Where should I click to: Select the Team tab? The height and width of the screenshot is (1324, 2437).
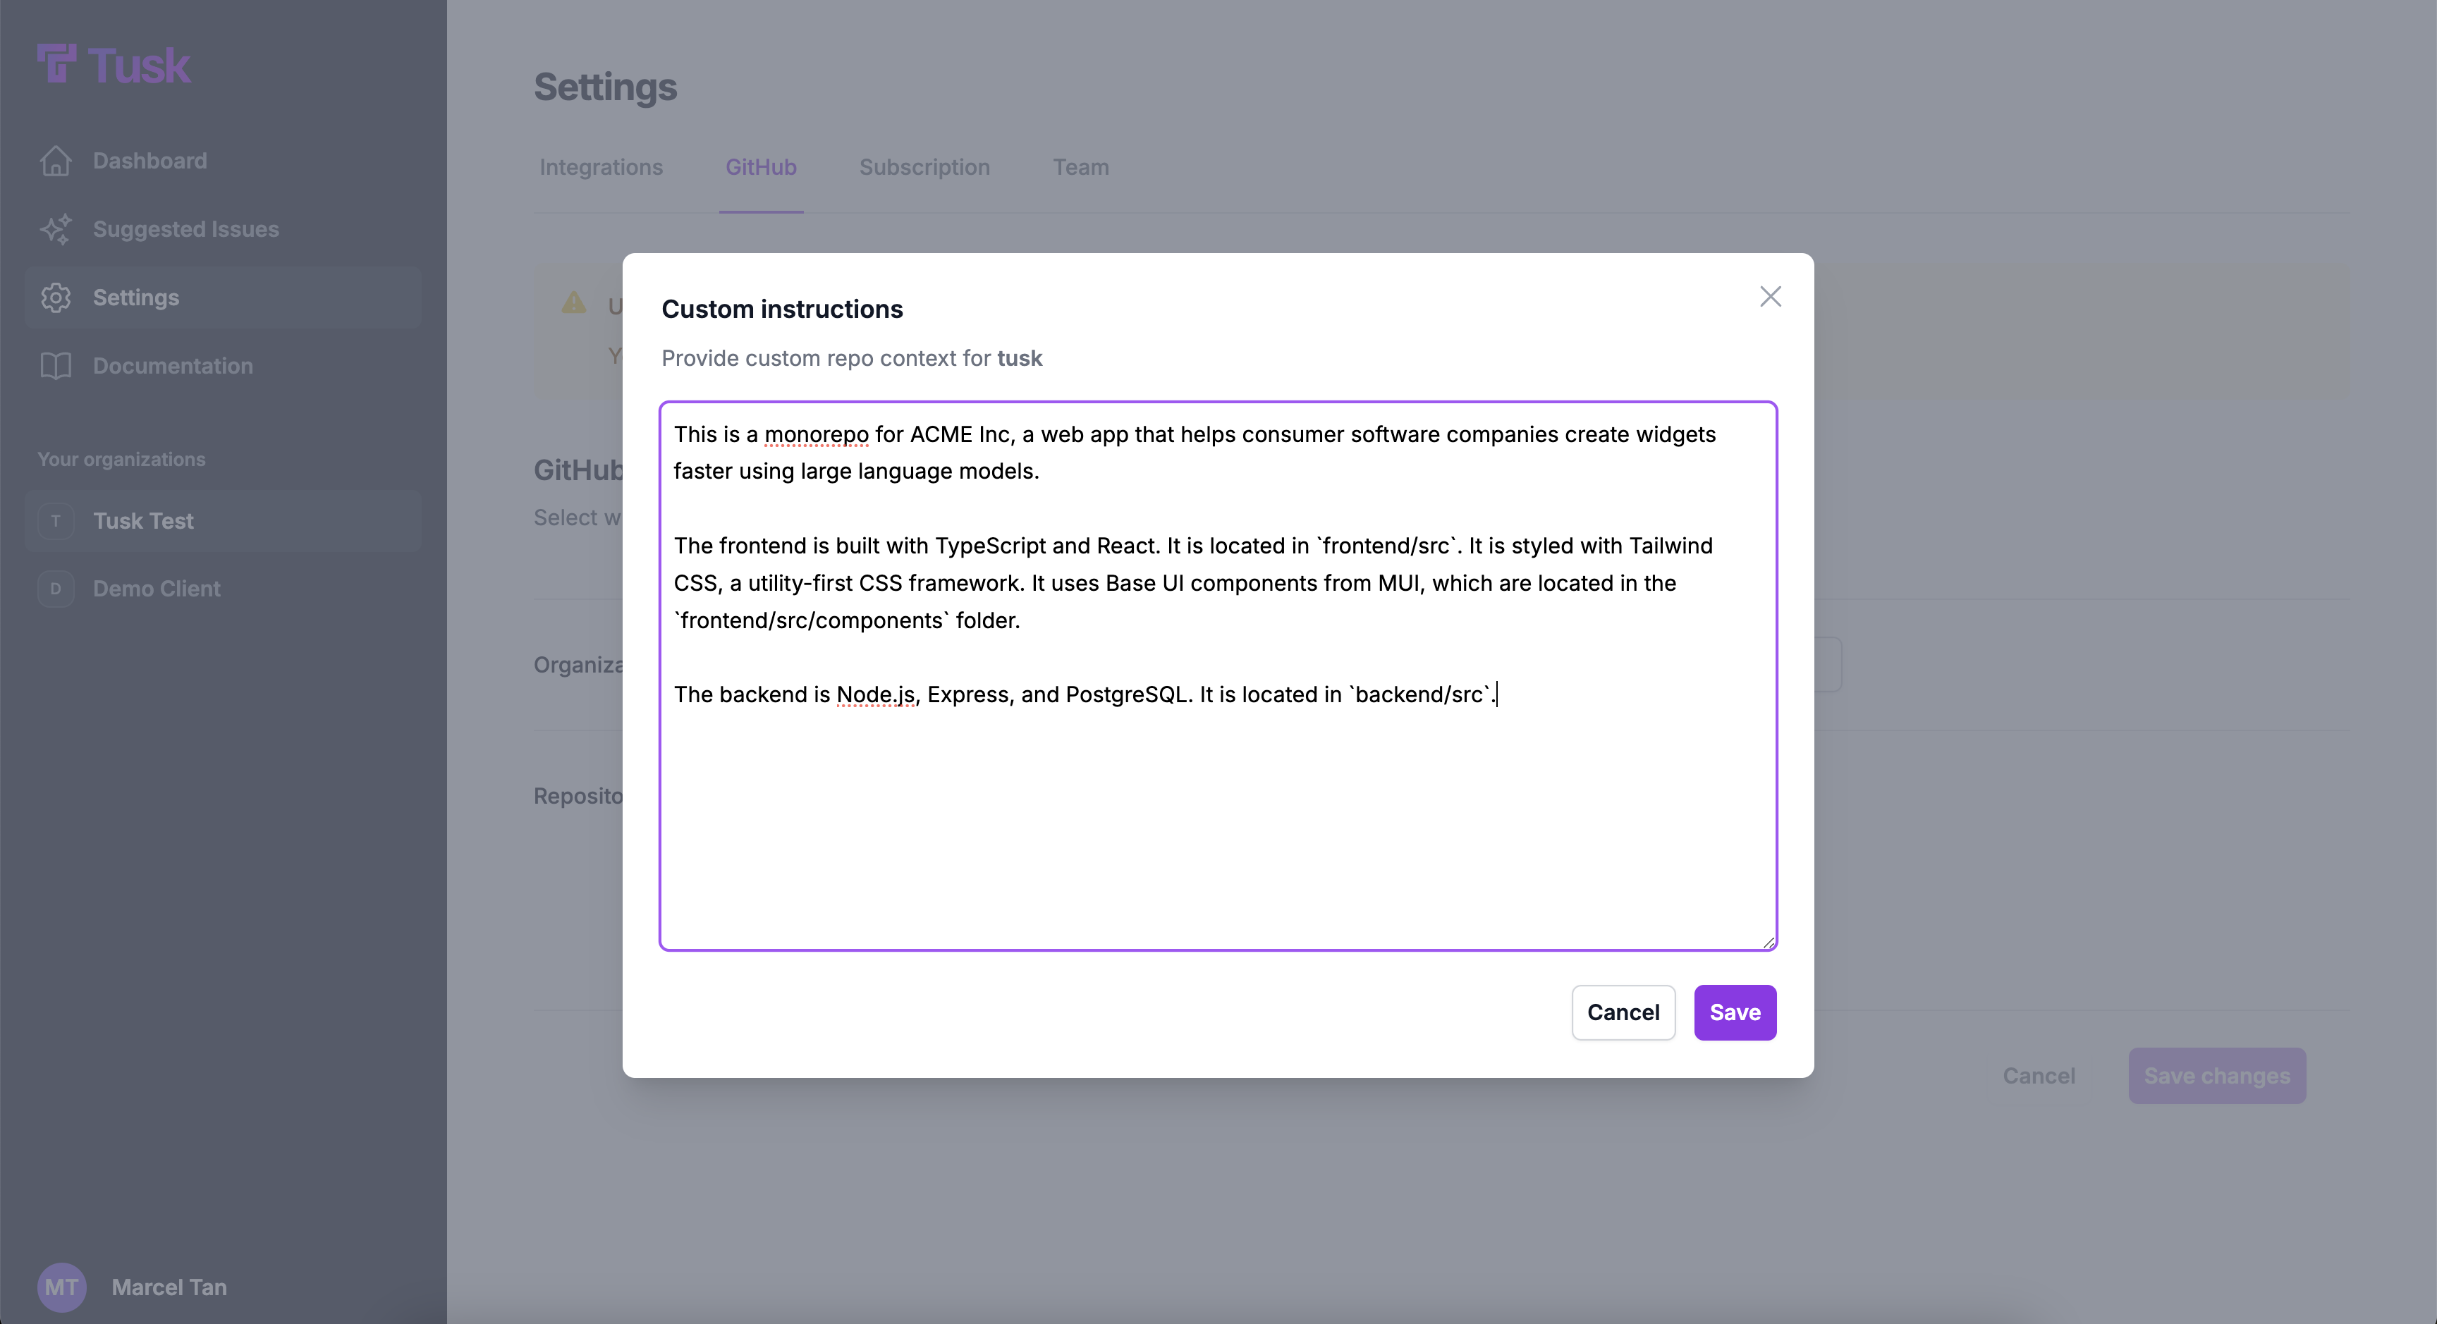pos(1080,167)
